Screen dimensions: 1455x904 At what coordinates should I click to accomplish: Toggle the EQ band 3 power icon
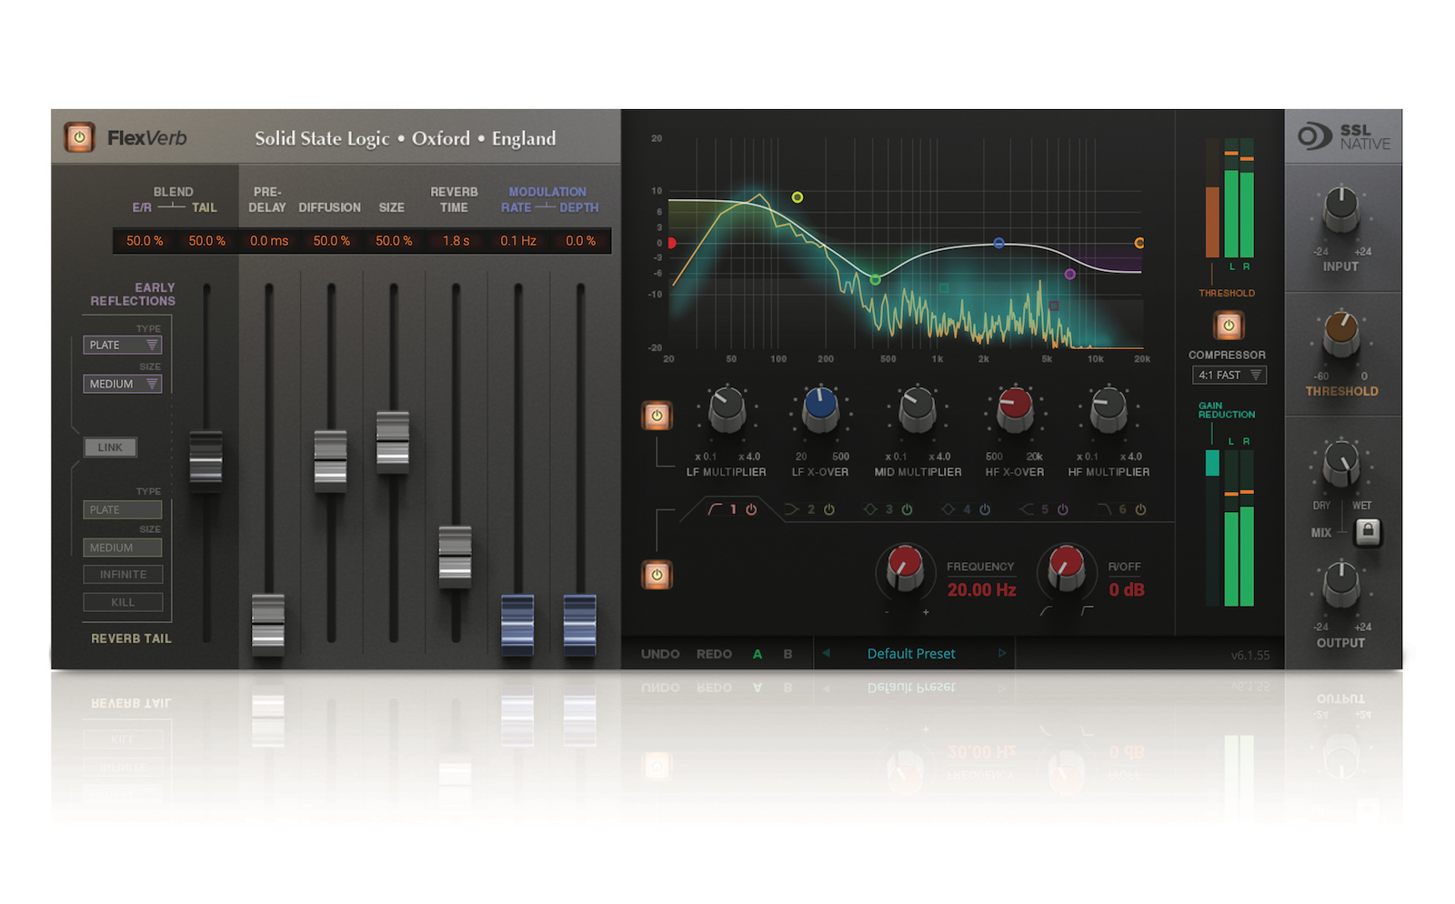(907, 509)
